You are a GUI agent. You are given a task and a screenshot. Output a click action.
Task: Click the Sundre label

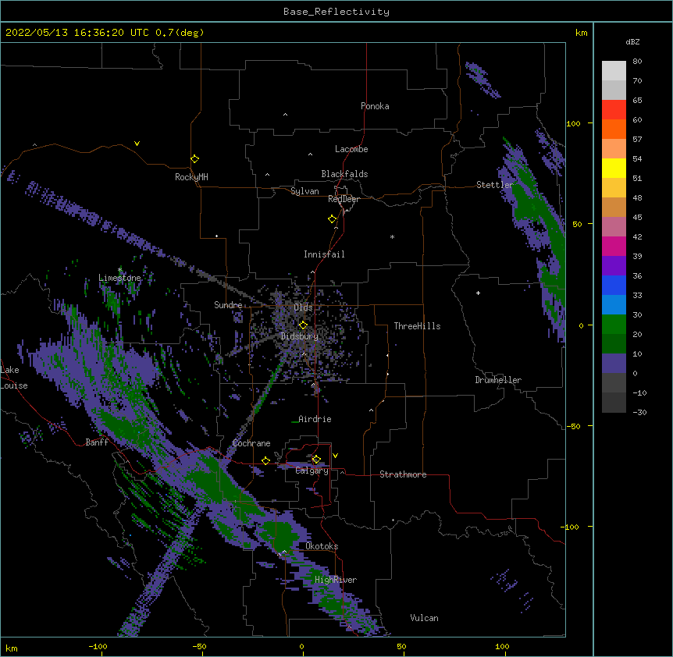(228, 305)
